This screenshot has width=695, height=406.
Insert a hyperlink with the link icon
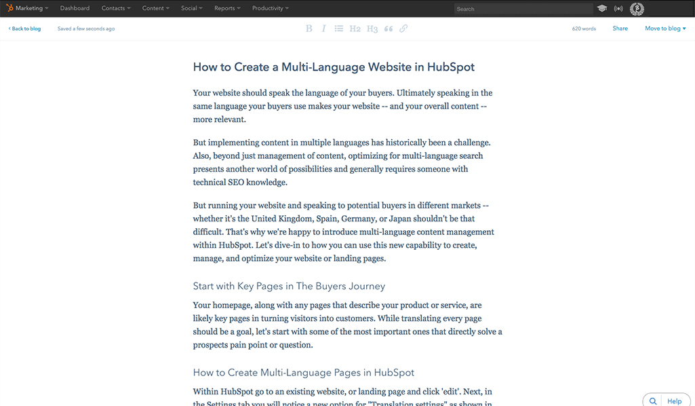[x=403, y=29]
